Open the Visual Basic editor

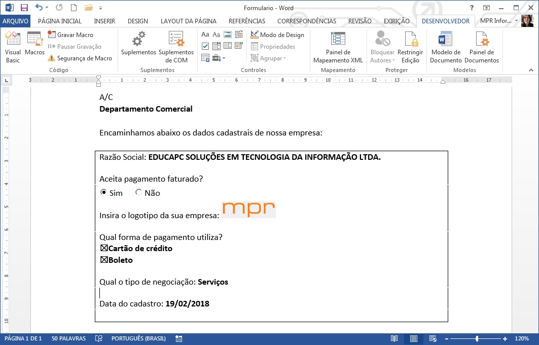click(13, 46)
